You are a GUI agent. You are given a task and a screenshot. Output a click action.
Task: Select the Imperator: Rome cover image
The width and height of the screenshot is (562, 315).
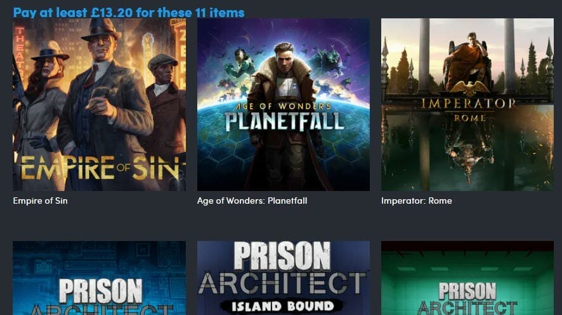point(467,105)
